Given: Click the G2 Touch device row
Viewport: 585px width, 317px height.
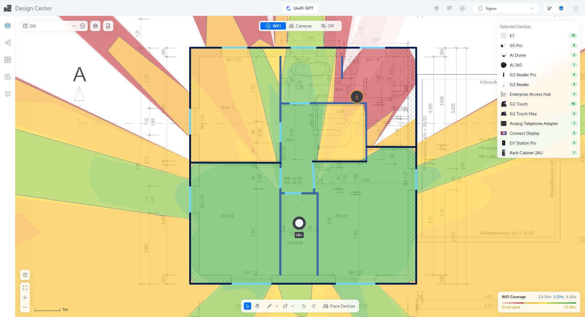Looking at the screenshot, I should point(539,104).
